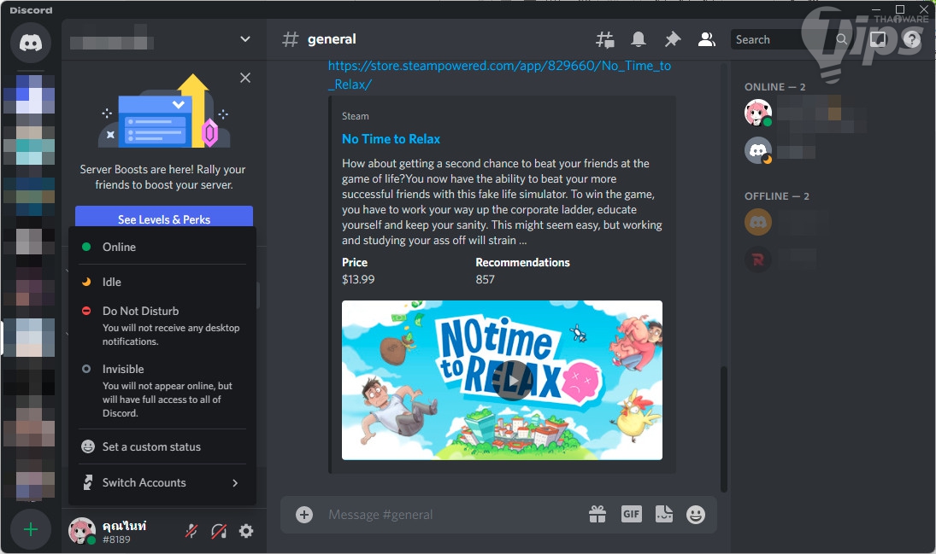Expand the Switch Accounts submenu
Screen dimensions: 936x554
162,482
